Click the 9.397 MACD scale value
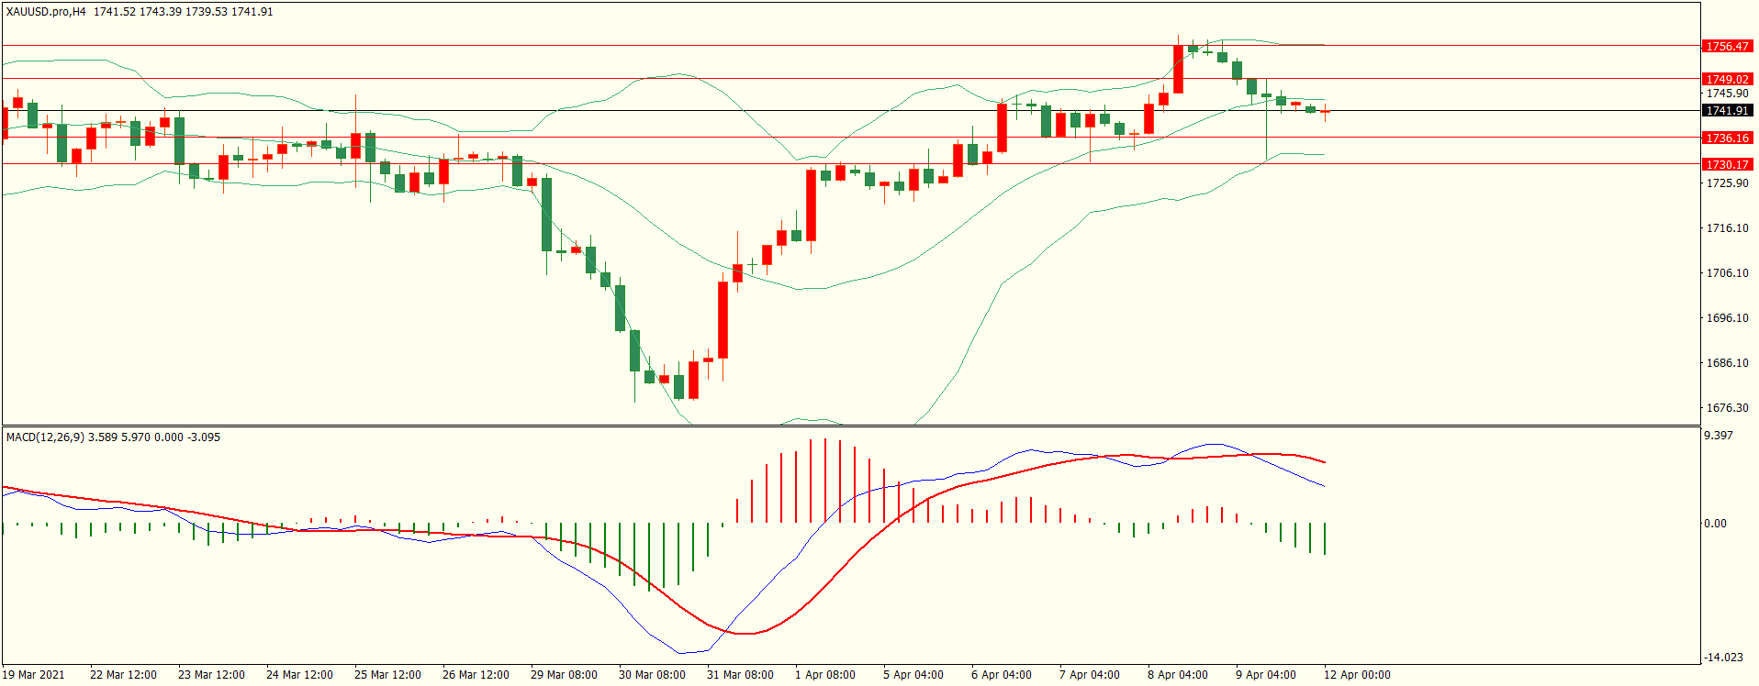 [1718, 436]
